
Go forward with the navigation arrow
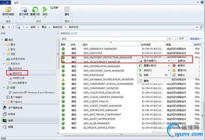9,27
